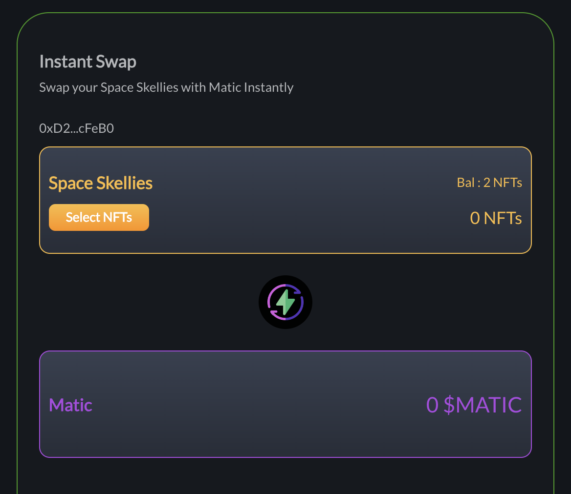Screen dimensions: 571x494
Task: Click the "$MATIC" currency symbol text
Action: 483,405
